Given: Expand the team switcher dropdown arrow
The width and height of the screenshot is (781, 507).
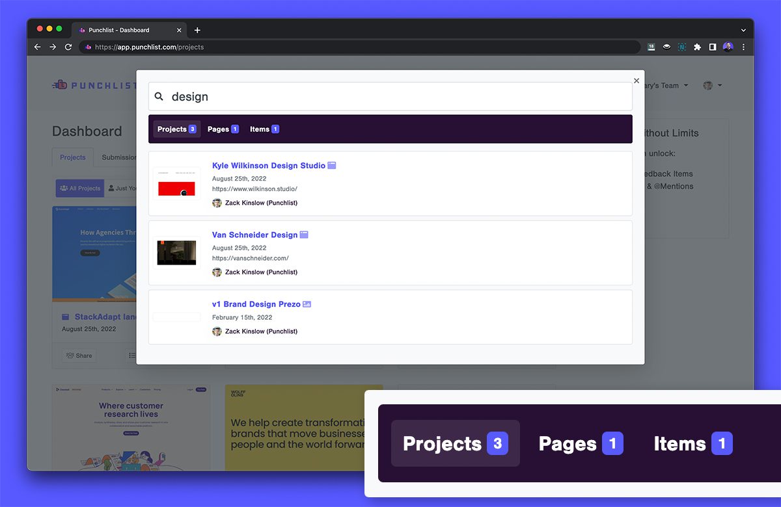Looking at the screenshot, I should 685,86.
